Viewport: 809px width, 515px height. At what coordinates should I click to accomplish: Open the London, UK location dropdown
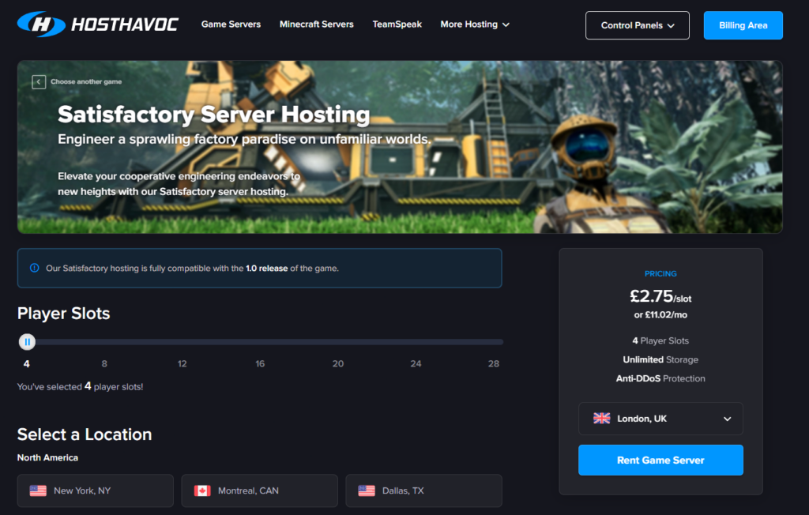[x=660, y=418]
